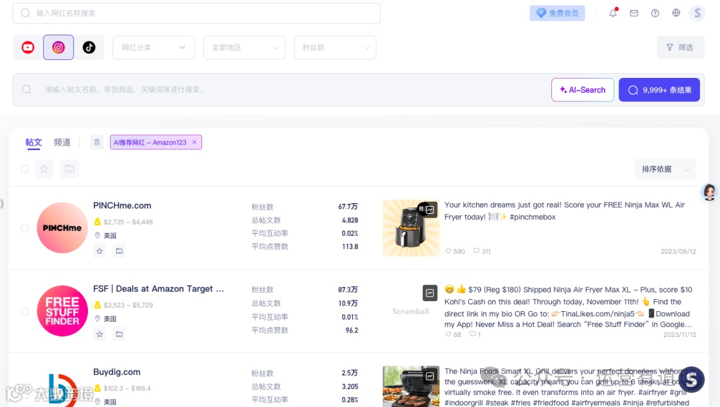Click the Scrumball placeholder thumbnail
Image resolution: width=720 pixels, height=407 pixels.
tap(411, 311)
